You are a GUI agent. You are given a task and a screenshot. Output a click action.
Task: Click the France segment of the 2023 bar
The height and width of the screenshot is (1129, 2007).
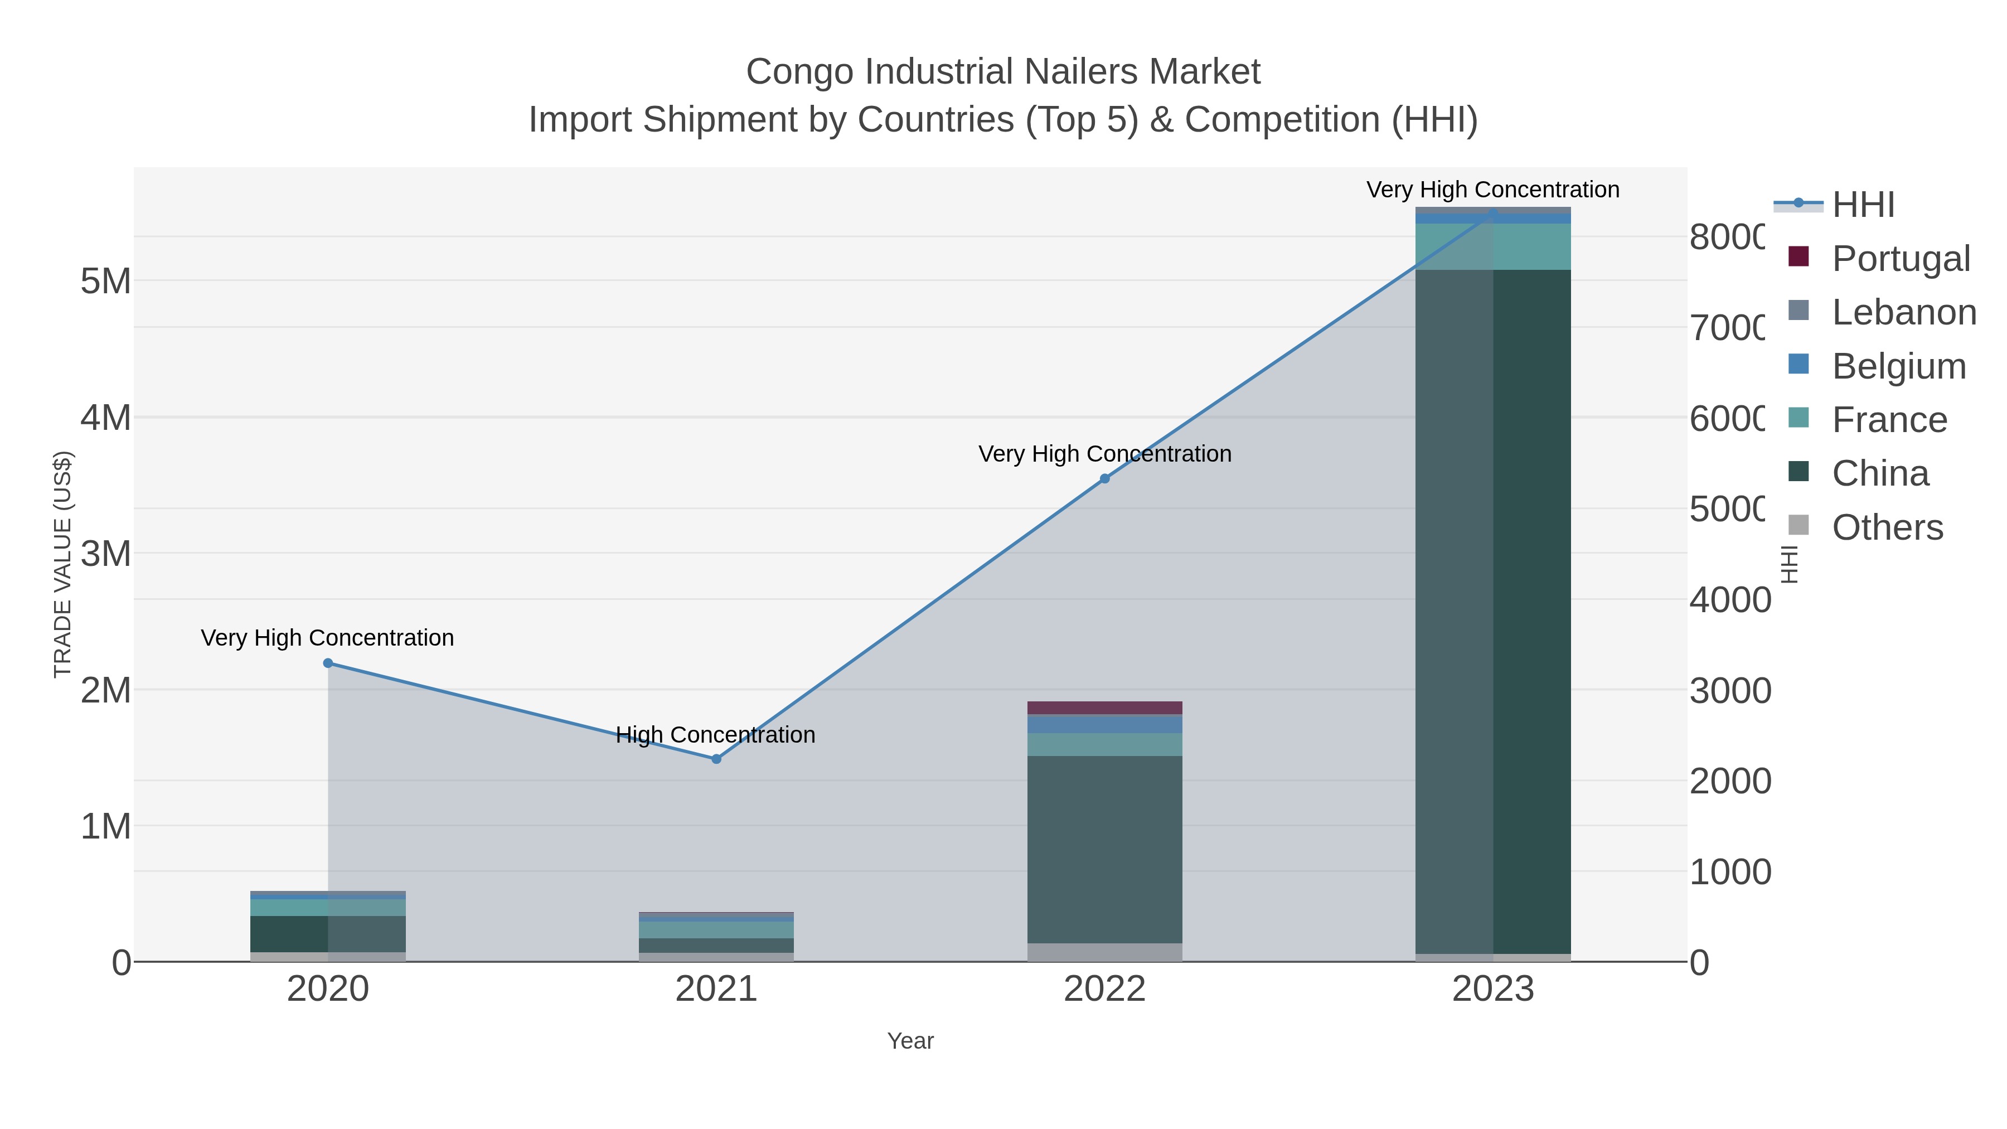click(1493, 247)
